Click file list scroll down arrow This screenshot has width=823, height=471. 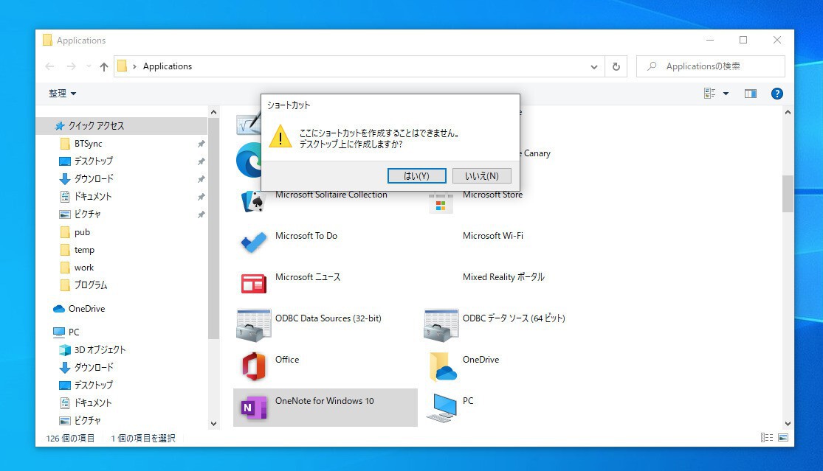tap(788, 423)
